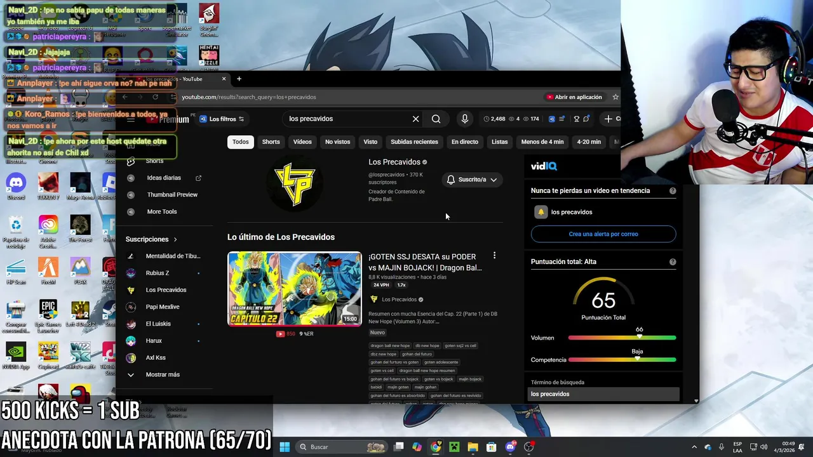Select the Todos filter chip
The image size is (813, 457).
[240, 142]
